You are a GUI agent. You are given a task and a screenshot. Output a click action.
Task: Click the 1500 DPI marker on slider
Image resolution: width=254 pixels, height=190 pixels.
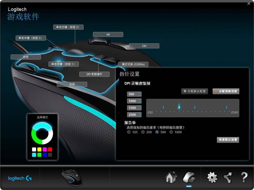[x=195, y=107]
